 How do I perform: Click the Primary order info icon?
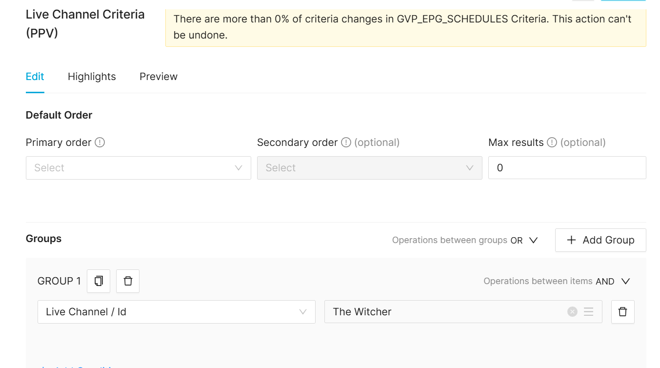[x=100, y=143]
